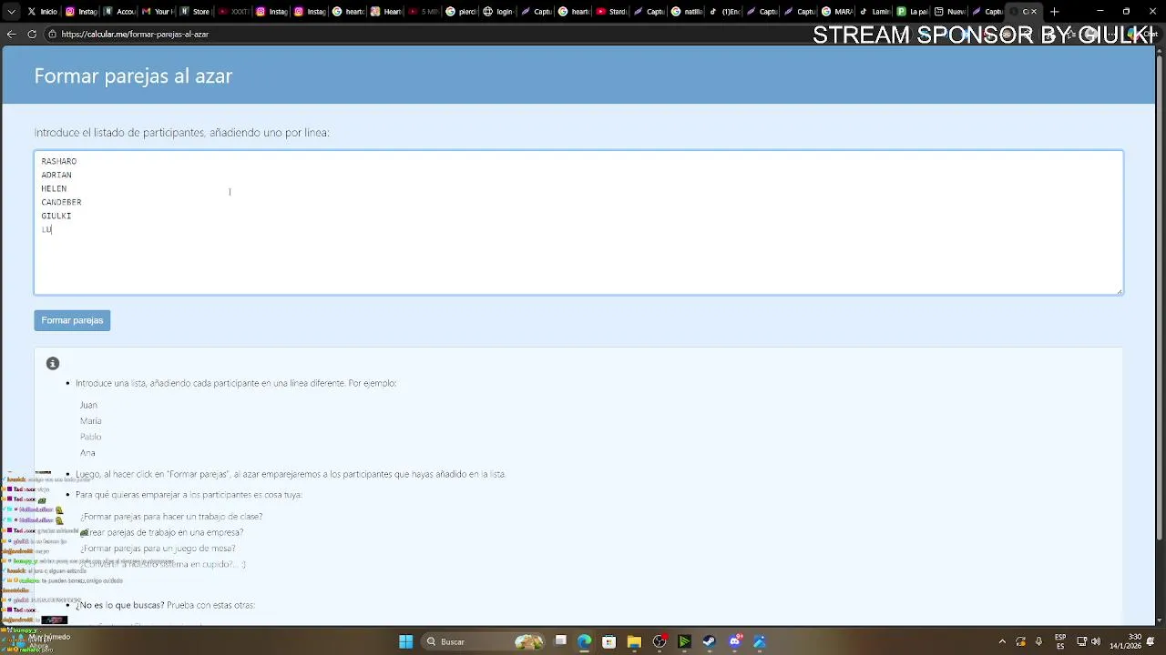Click inside the participants list text area
This screenshot has width=1166, height=655.
pos(578,223)
